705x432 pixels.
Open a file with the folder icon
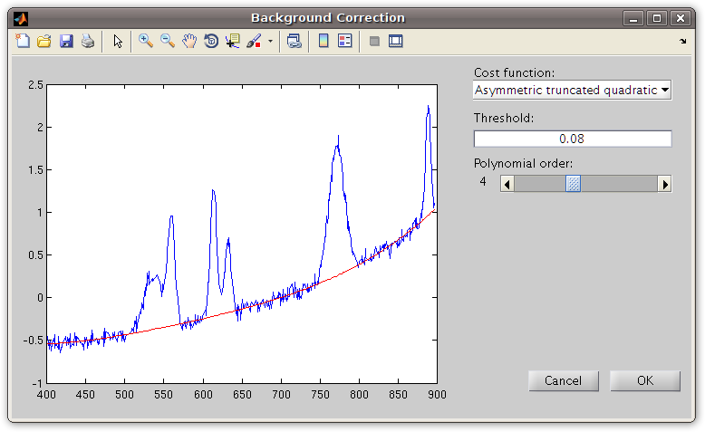pyautogui.click(x=44, y=42)
